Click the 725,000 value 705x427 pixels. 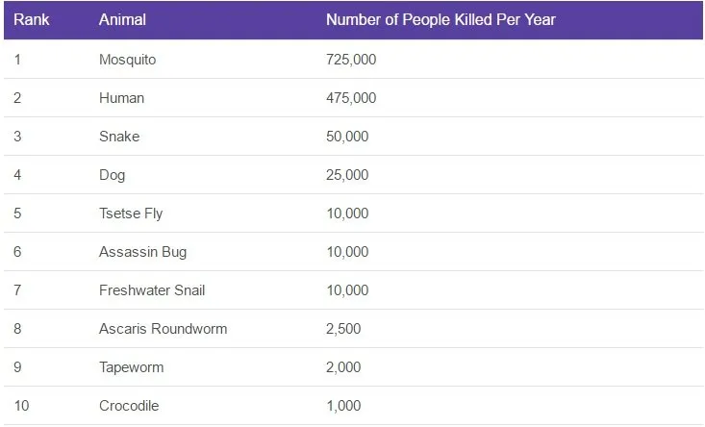[351, 60]
